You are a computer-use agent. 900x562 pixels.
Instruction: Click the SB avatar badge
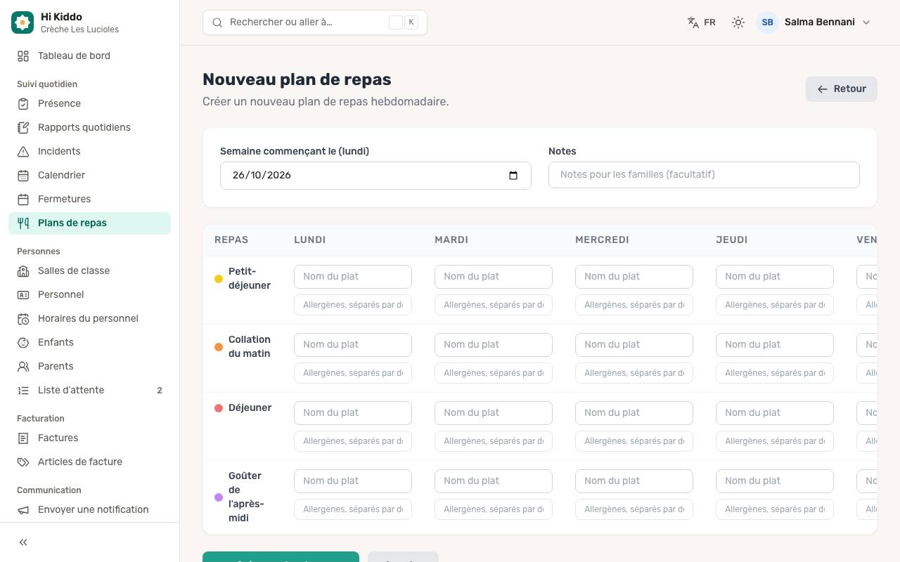[768, 22]
